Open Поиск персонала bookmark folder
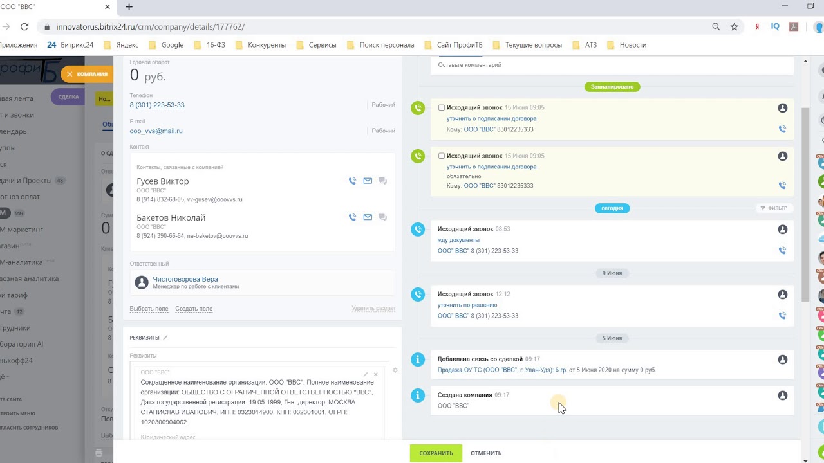Image resolution: width=824 pixels, height=463 pixels. (x=380, y=45)
